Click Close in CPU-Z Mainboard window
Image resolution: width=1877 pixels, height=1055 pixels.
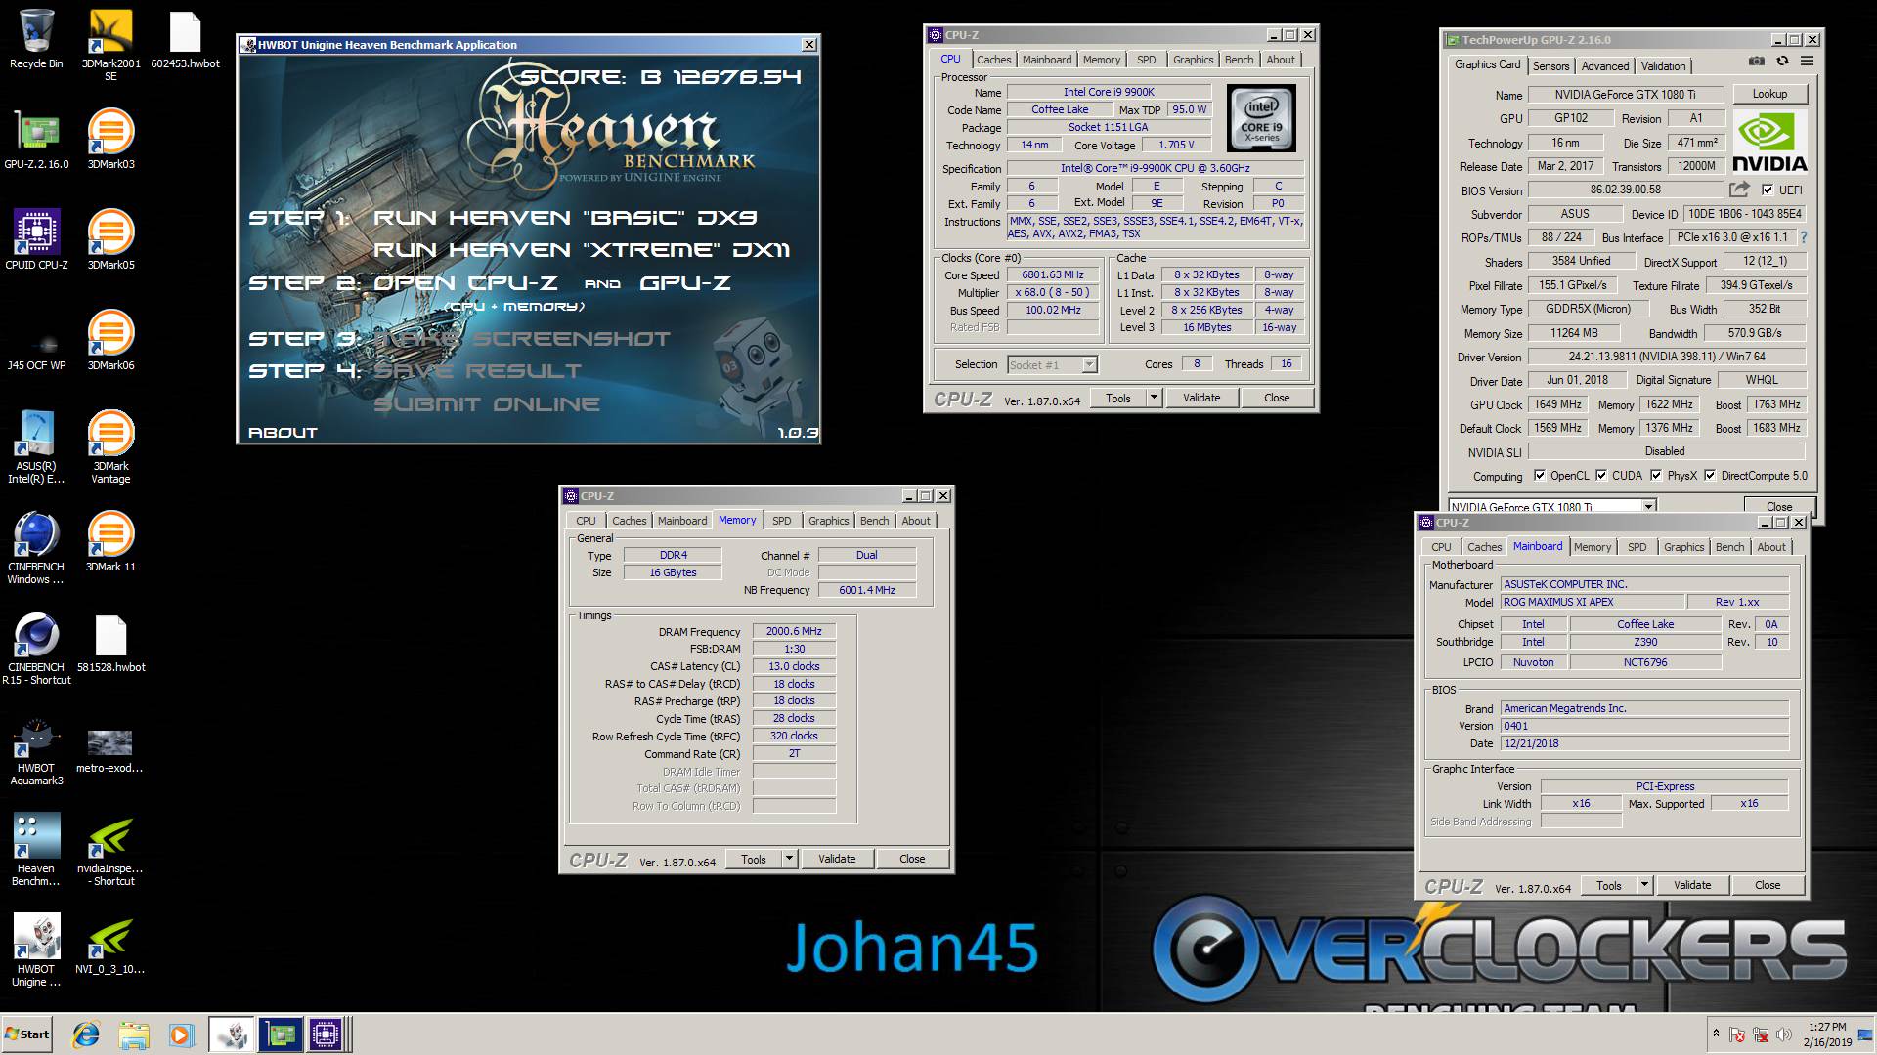[x=1768, y=885]
